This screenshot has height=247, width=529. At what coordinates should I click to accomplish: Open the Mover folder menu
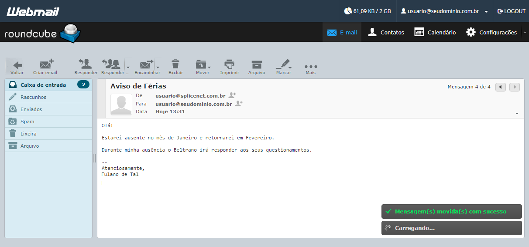203,67
